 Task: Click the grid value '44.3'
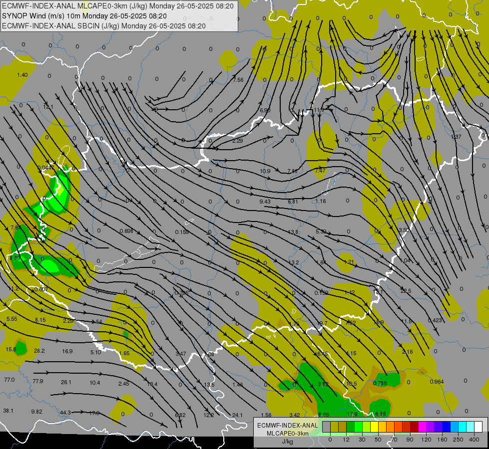[65, 413]
